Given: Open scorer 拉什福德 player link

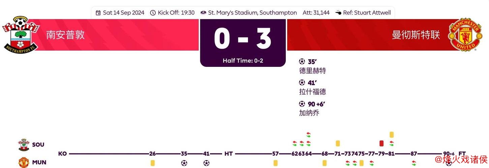Looking at the screenshot, I should coord(312,92).
